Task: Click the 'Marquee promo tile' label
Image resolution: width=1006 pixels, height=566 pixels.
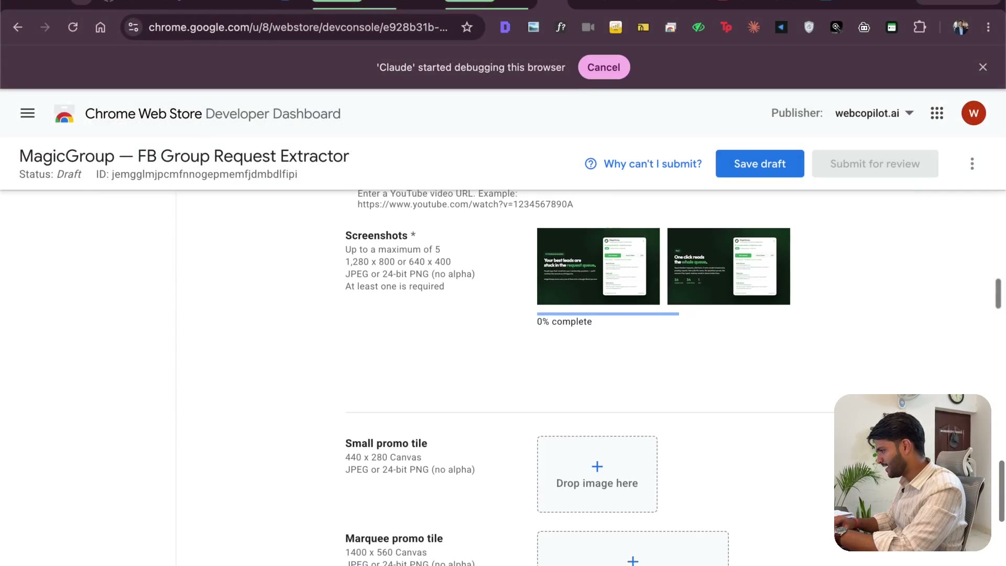Action: (x=394, y=539)
